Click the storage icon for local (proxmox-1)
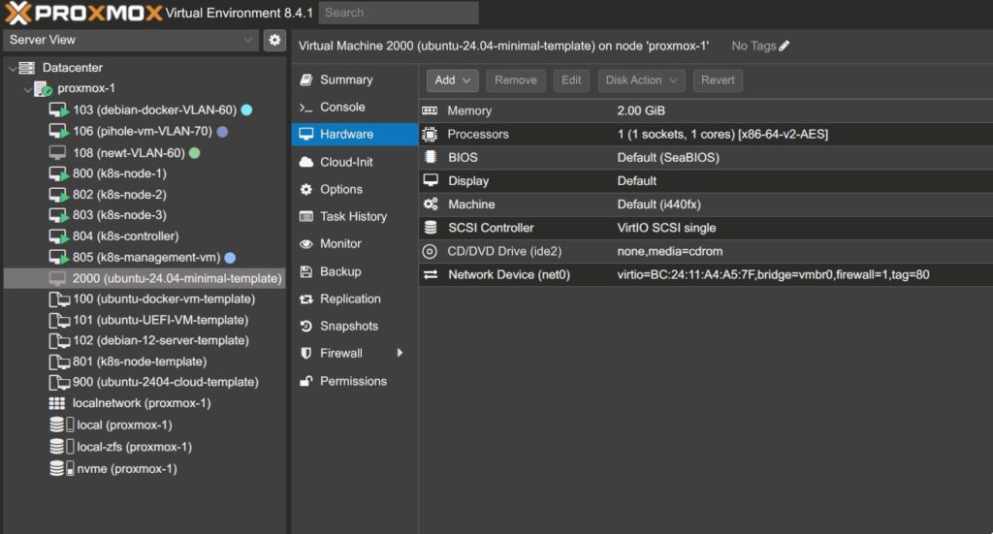Image resolution: width=993 pixels, height=534 pixels. [x=61, y=424]
